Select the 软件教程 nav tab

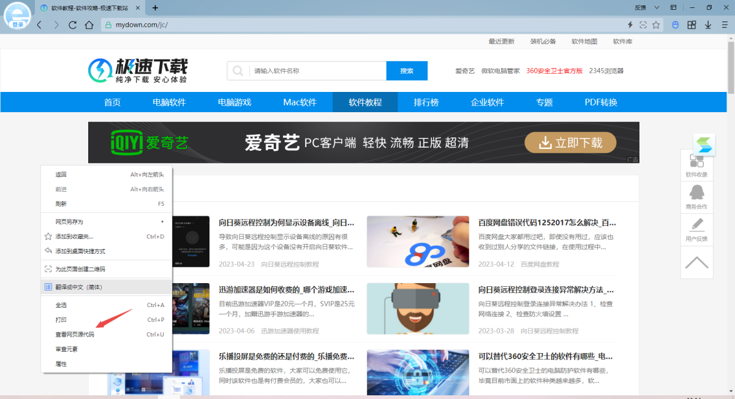365,102
